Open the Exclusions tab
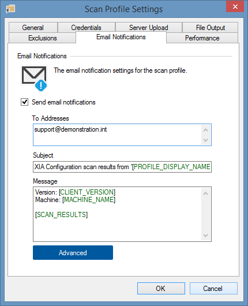The width and height of the screenshot is (248, 306). click(43, 38)
